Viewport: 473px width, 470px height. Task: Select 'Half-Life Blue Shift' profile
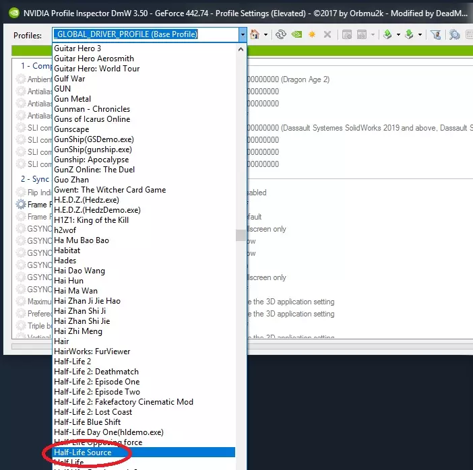coord(144,422)
